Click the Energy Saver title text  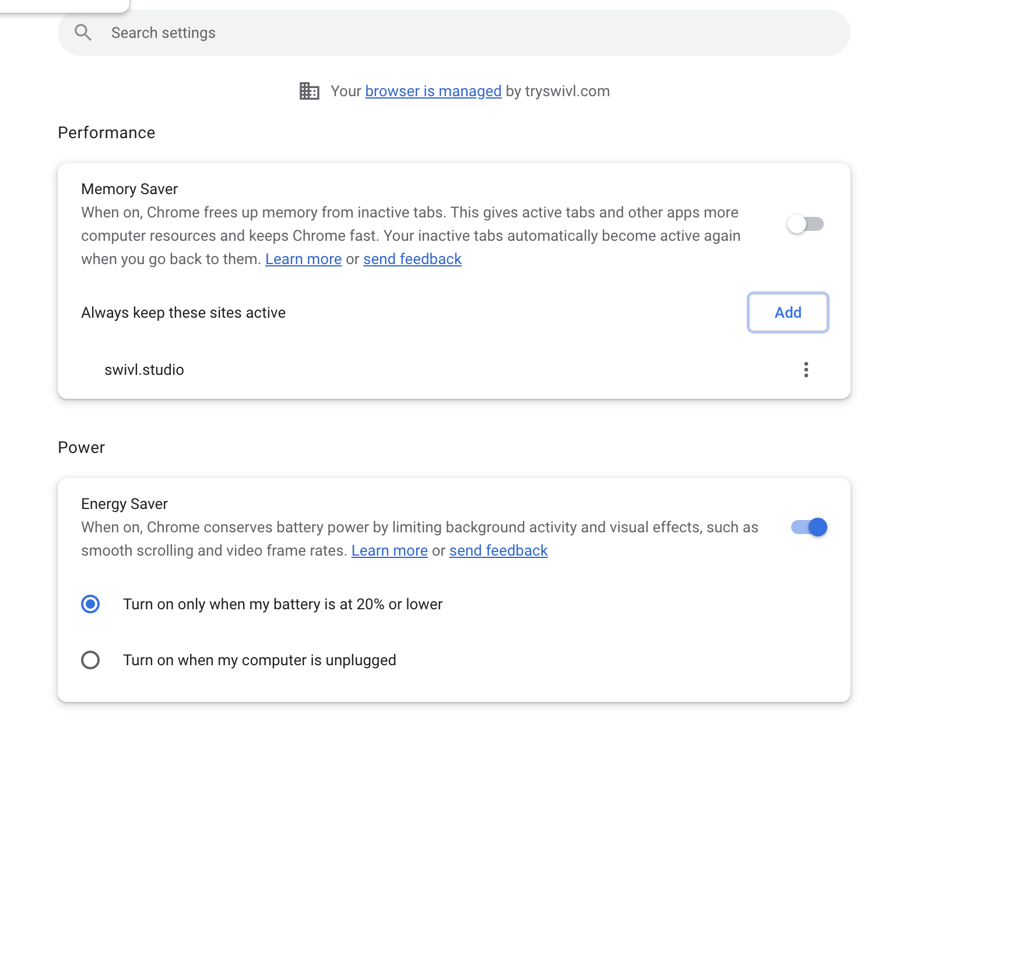point(124,504)
